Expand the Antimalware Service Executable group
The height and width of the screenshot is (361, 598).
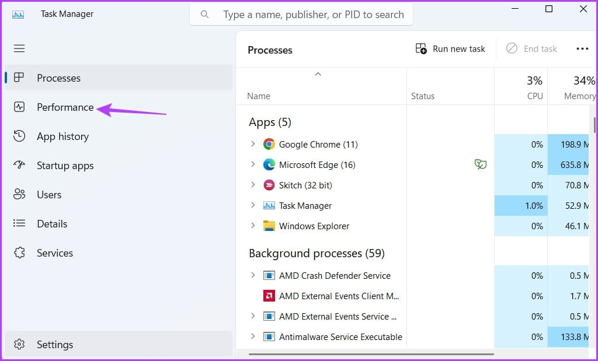click(252, 337)
